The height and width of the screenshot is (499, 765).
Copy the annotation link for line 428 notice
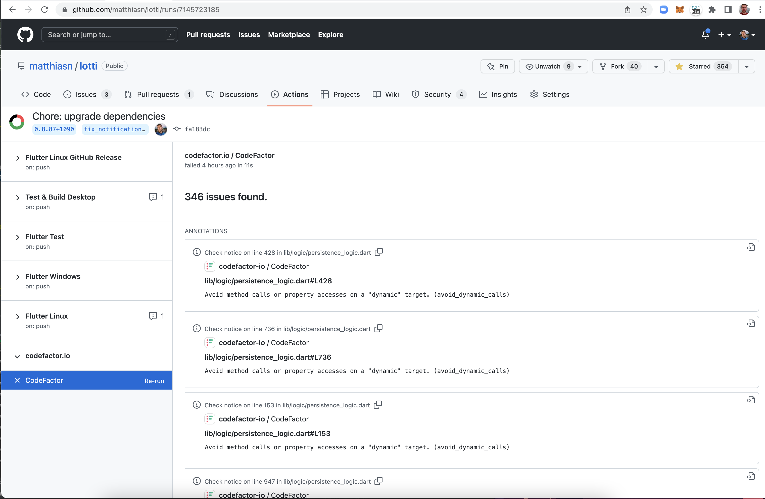(x=379, y=252)
